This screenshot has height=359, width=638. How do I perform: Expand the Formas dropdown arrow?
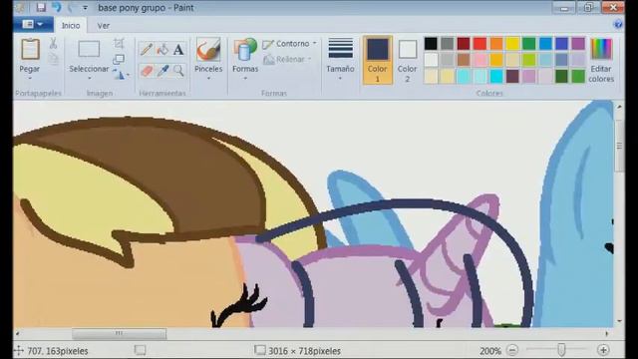click(245, 78)
